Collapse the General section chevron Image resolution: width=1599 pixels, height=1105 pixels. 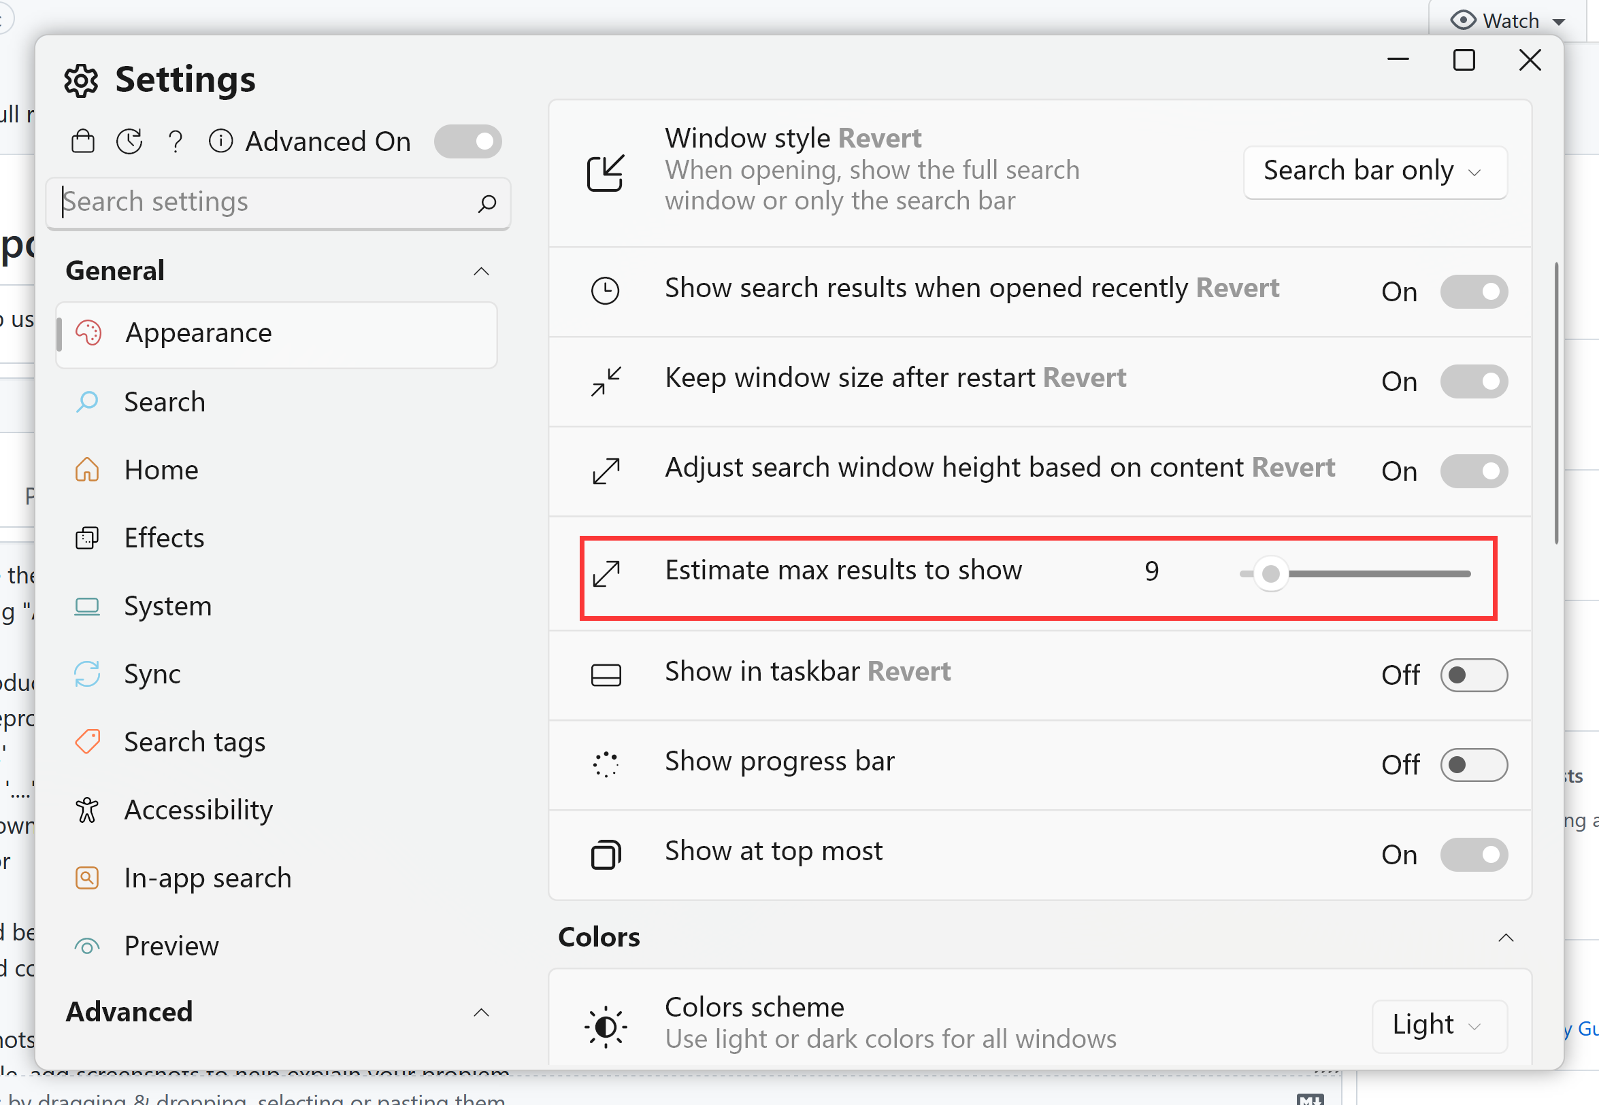482,271
